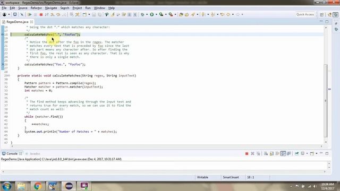Click the 'Smart Insert' status bar entry
This screenshot has width=340, height=191.
pos(231,177)
